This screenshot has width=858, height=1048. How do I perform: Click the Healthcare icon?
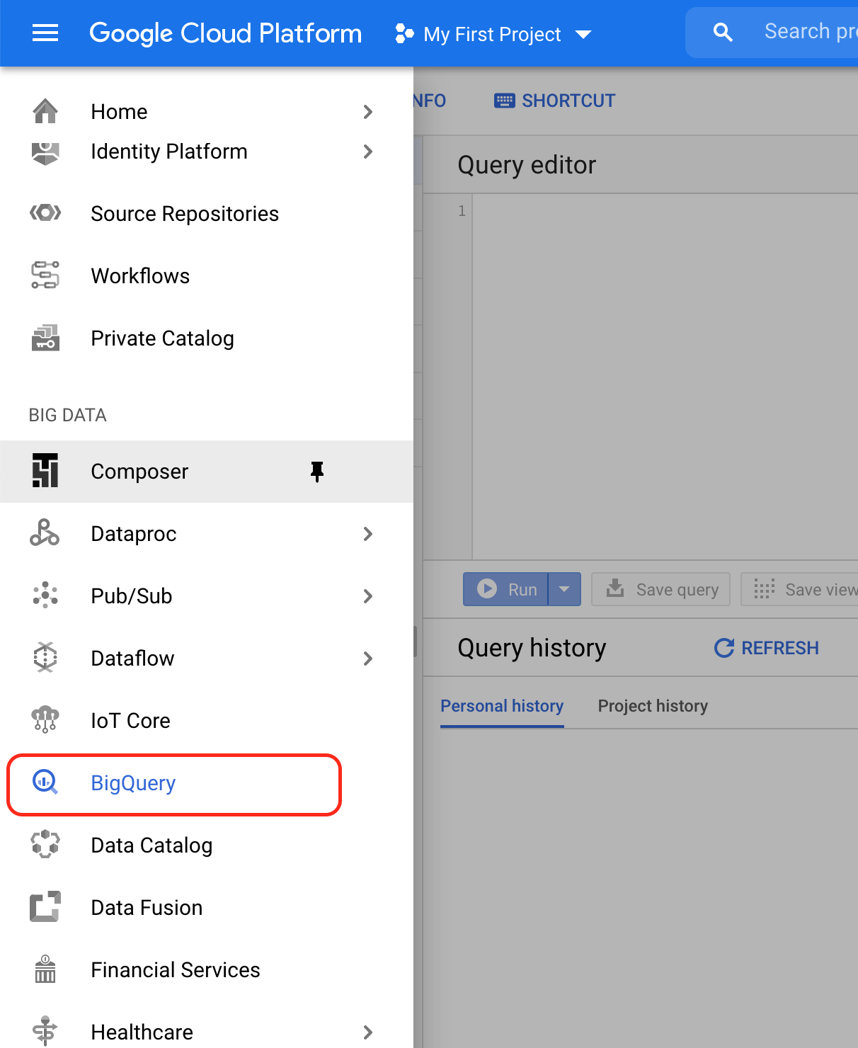click(45, 1032)
